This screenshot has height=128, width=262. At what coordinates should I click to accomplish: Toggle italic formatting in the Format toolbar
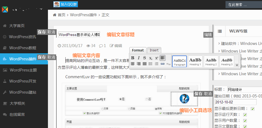tap(139, 58)
